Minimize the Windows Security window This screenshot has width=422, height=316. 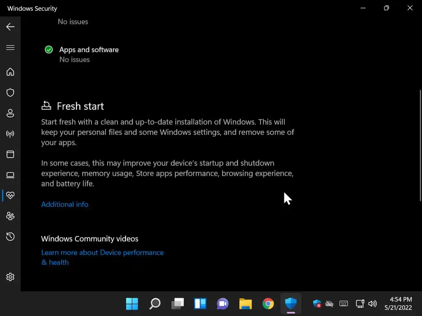click(x=363, y=8)
